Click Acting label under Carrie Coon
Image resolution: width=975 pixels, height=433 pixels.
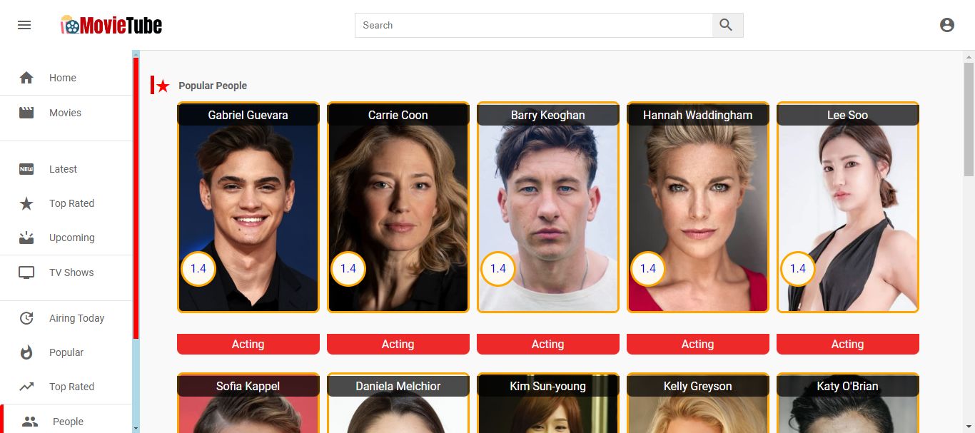[398, 344]
